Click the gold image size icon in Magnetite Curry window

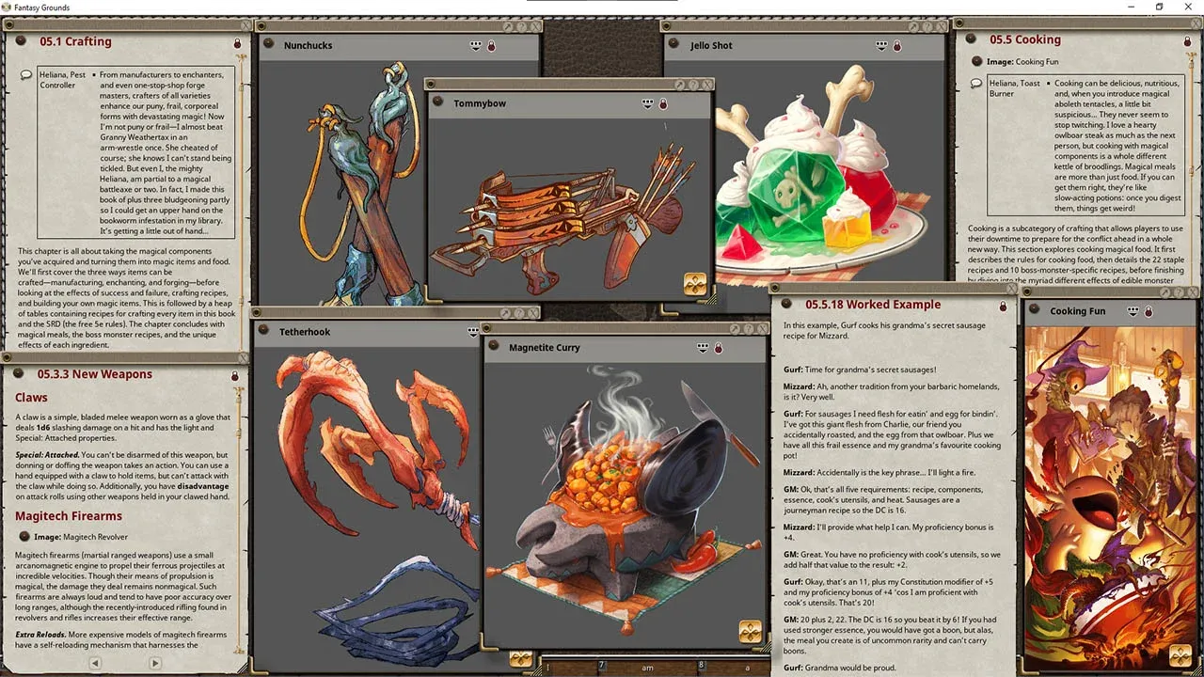click(750, 631)
